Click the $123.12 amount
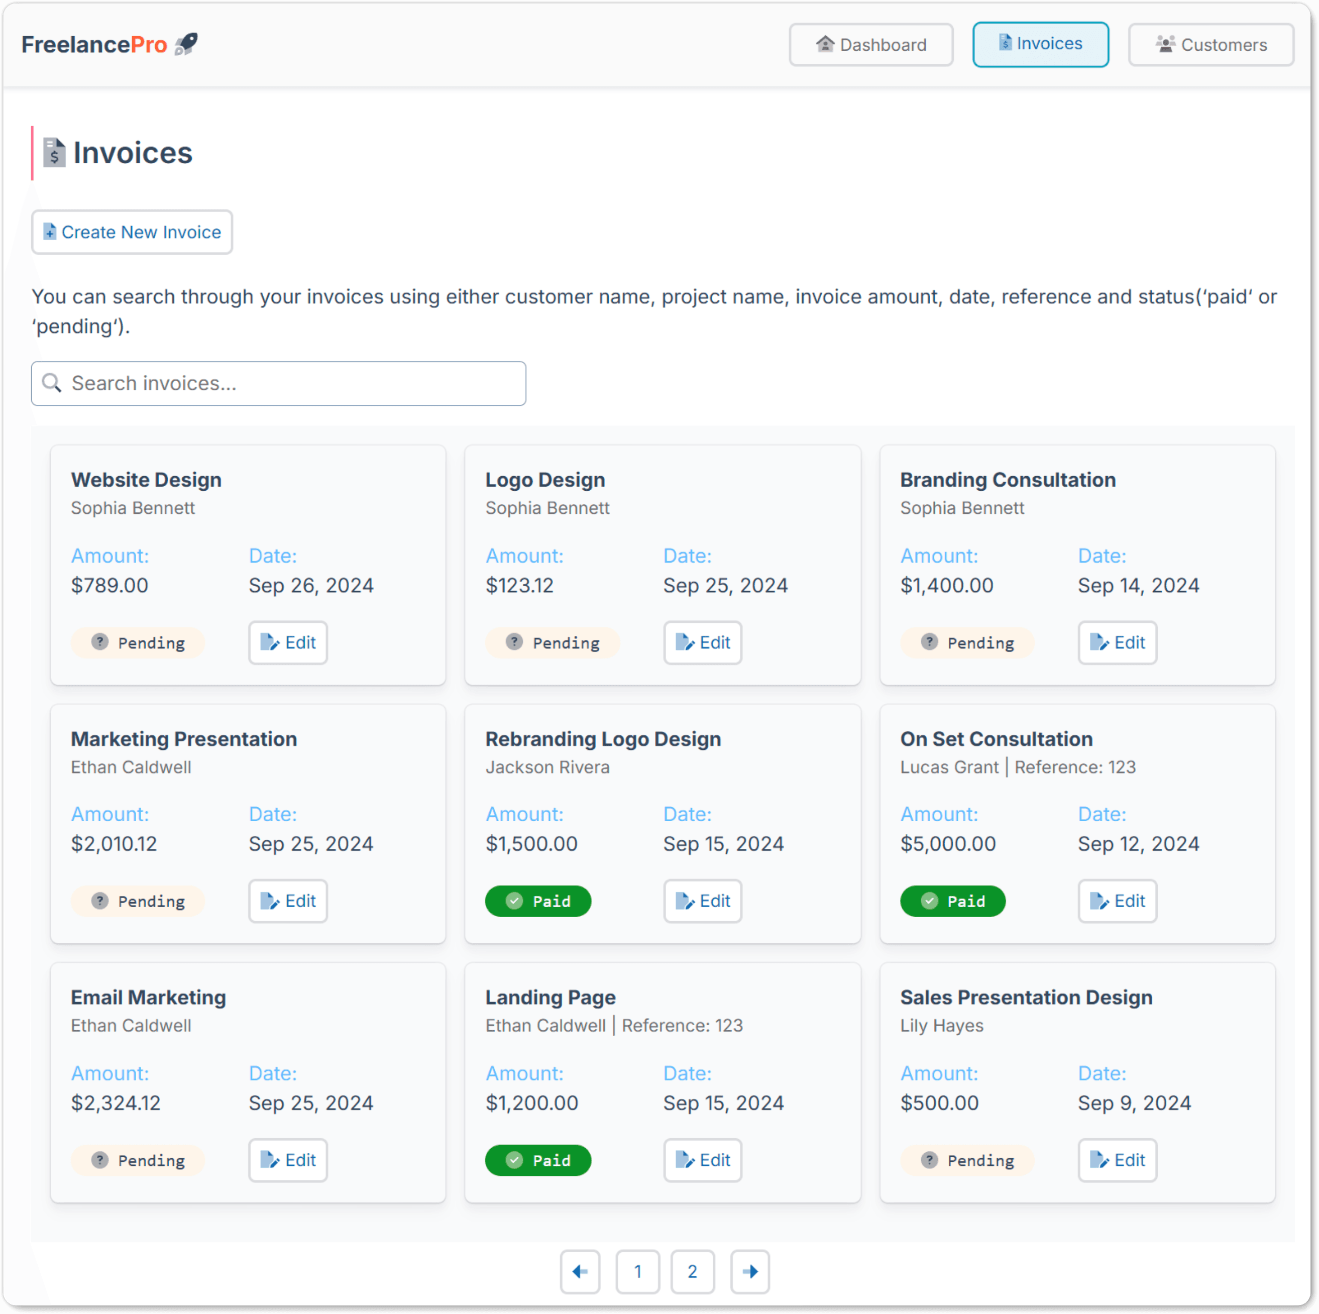1319x1314 pixels. [519, 585]
